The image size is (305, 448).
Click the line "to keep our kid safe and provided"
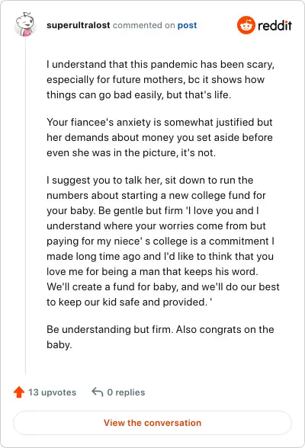tap(129, 302)
